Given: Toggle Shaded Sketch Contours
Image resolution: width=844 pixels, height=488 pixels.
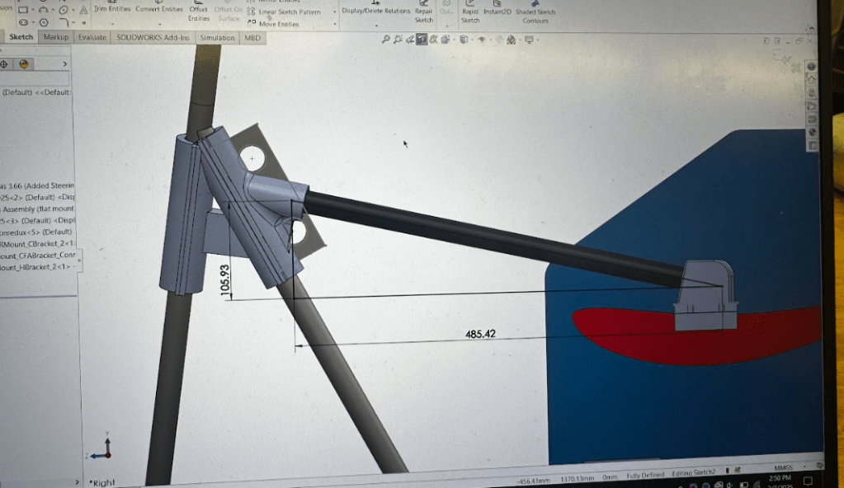Looking at the screenshot, I should click(x=535, y=16).
